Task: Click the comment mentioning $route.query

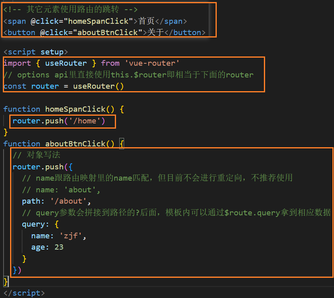Action: [x=176, y=213]
